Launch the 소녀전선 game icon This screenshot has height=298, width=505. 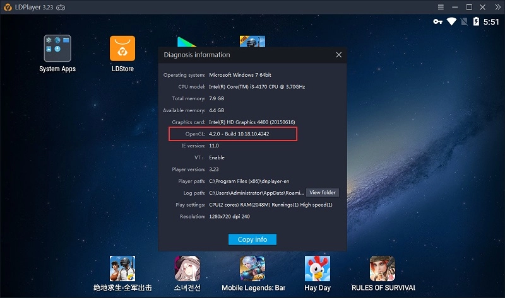coord(187,269)
